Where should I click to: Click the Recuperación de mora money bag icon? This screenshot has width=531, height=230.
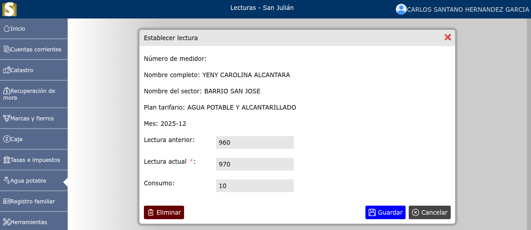coord(6,91)
